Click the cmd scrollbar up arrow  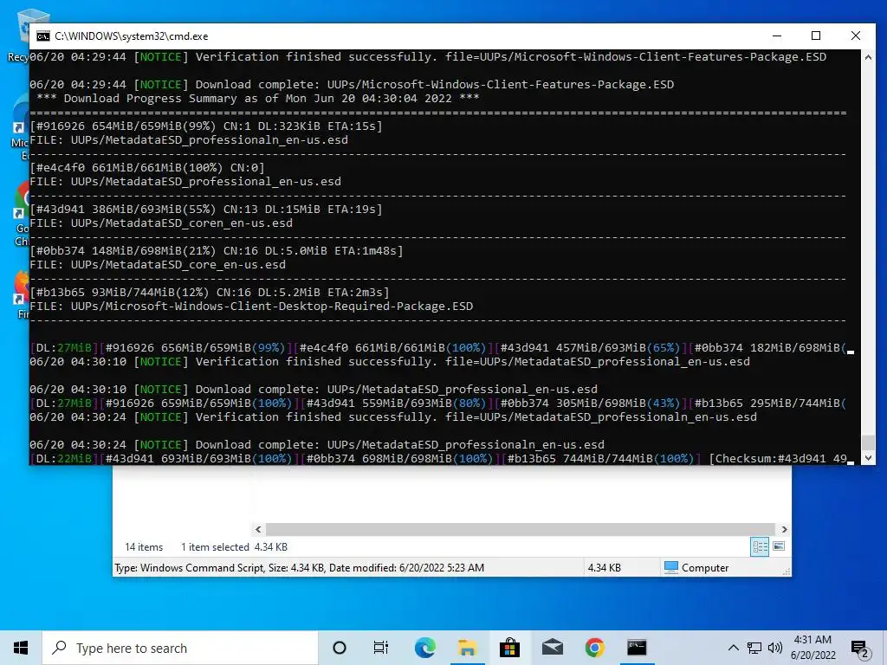868,57
